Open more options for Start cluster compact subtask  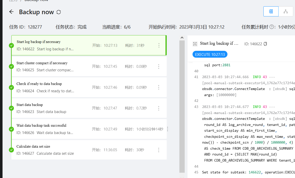[159, 66]
